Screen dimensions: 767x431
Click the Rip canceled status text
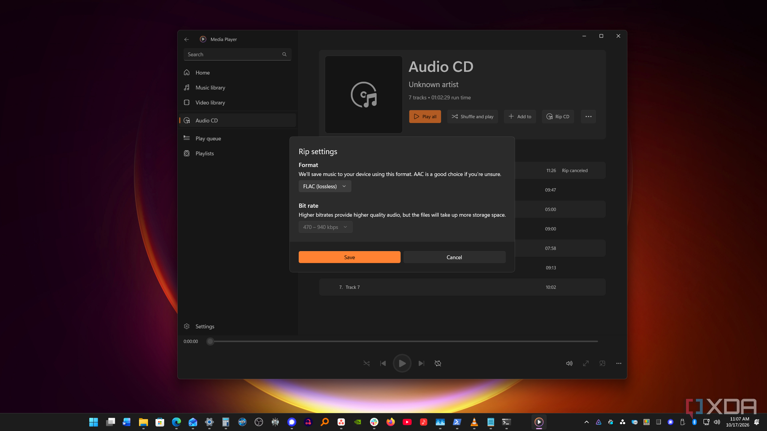click(x=575, y=170)
